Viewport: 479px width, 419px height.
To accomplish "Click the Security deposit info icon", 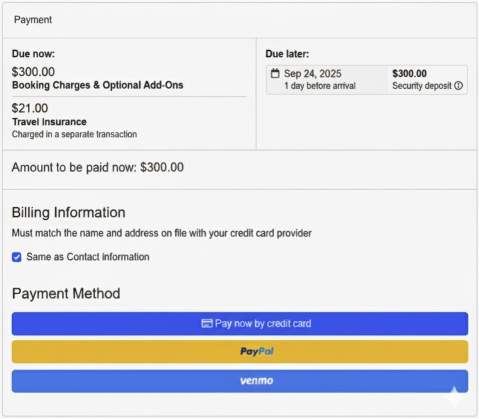I will pos(459,86).
